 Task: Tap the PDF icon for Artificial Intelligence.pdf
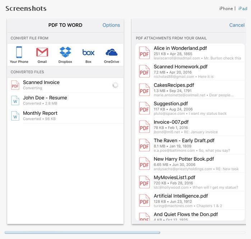[x=144, y=201]
